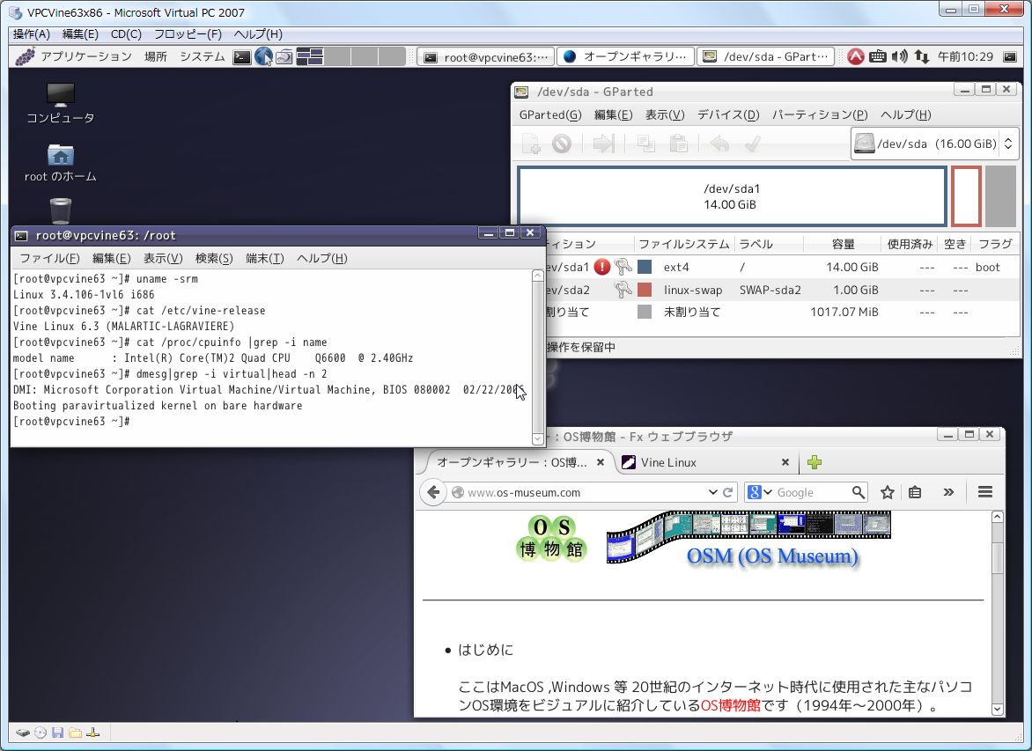This screenshot has height=751, width=1032.
Task: Click the blue ext4 color swatch in sda1 row
Action: (x=645, y=267)
